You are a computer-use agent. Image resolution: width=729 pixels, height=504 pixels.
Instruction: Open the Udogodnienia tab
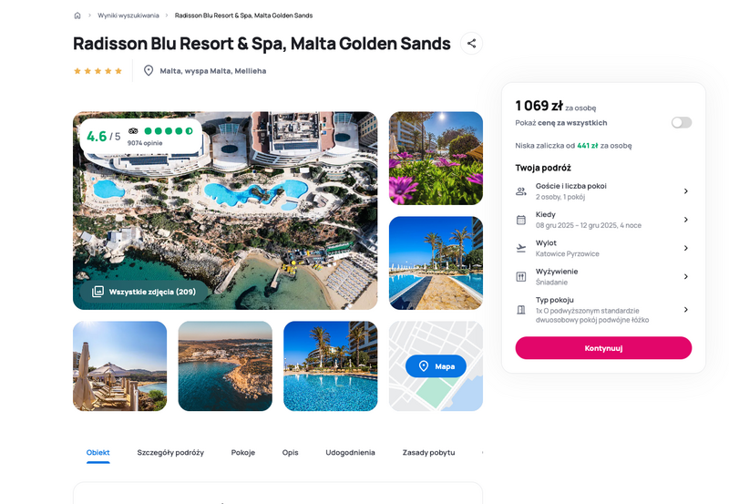pos(350,452)
